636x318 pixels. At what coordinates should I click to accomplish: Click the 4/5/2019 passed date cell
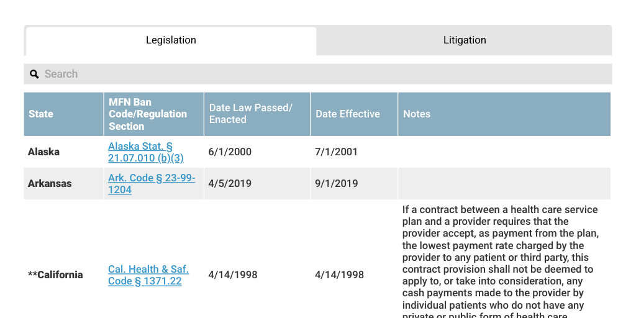point(230,184)
